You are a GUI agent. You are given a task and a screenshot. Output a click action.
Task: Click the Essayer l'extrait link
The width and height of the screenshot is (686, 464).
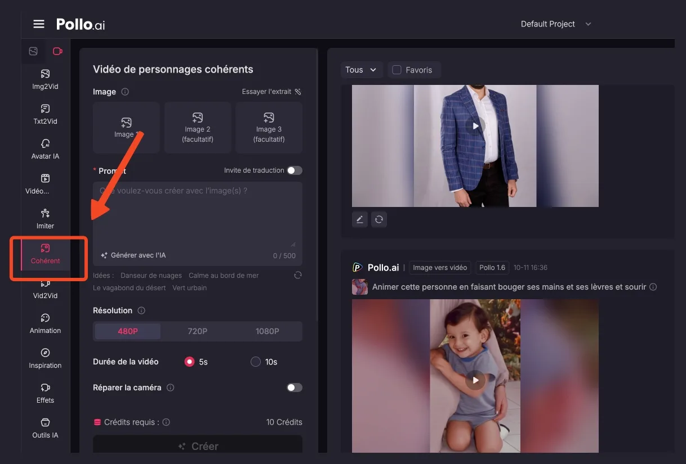(x=271, y=92)
